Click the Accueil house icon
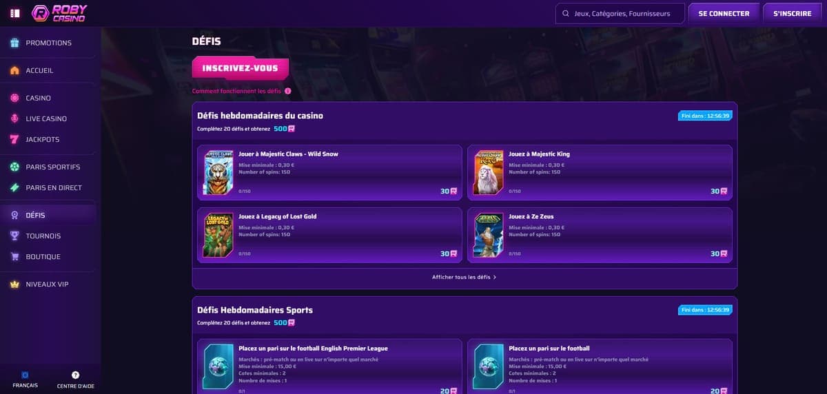 click(x=14, y=70)
